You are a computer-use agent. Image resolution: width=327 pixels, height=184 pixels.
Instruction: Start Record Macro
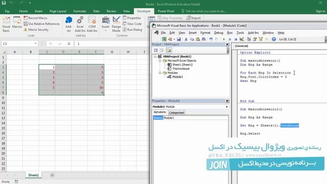click(x=35, y=18)
